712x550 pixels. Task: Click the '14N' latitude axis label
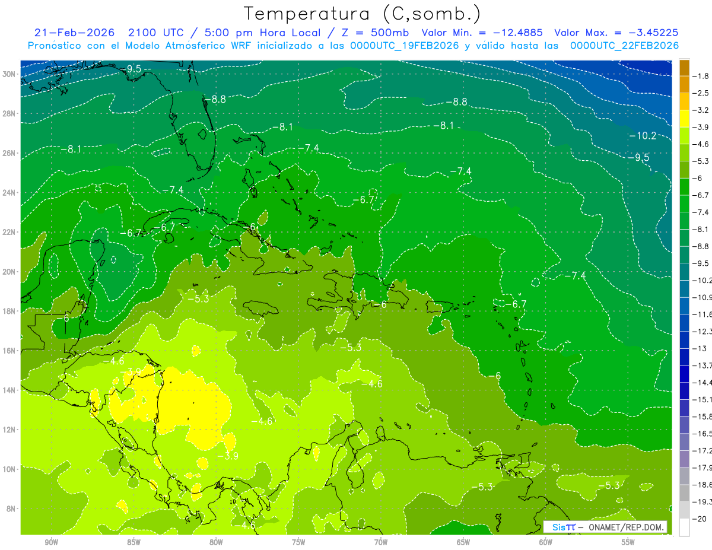point(10,390)
